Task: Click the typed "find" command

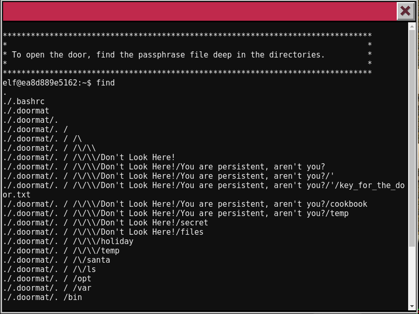Action: [x=106, y=83]
